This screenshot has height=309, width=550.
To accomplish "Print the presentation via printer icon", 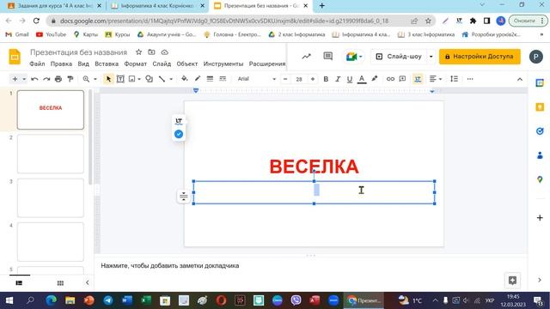I will click(x=58, y=79).
